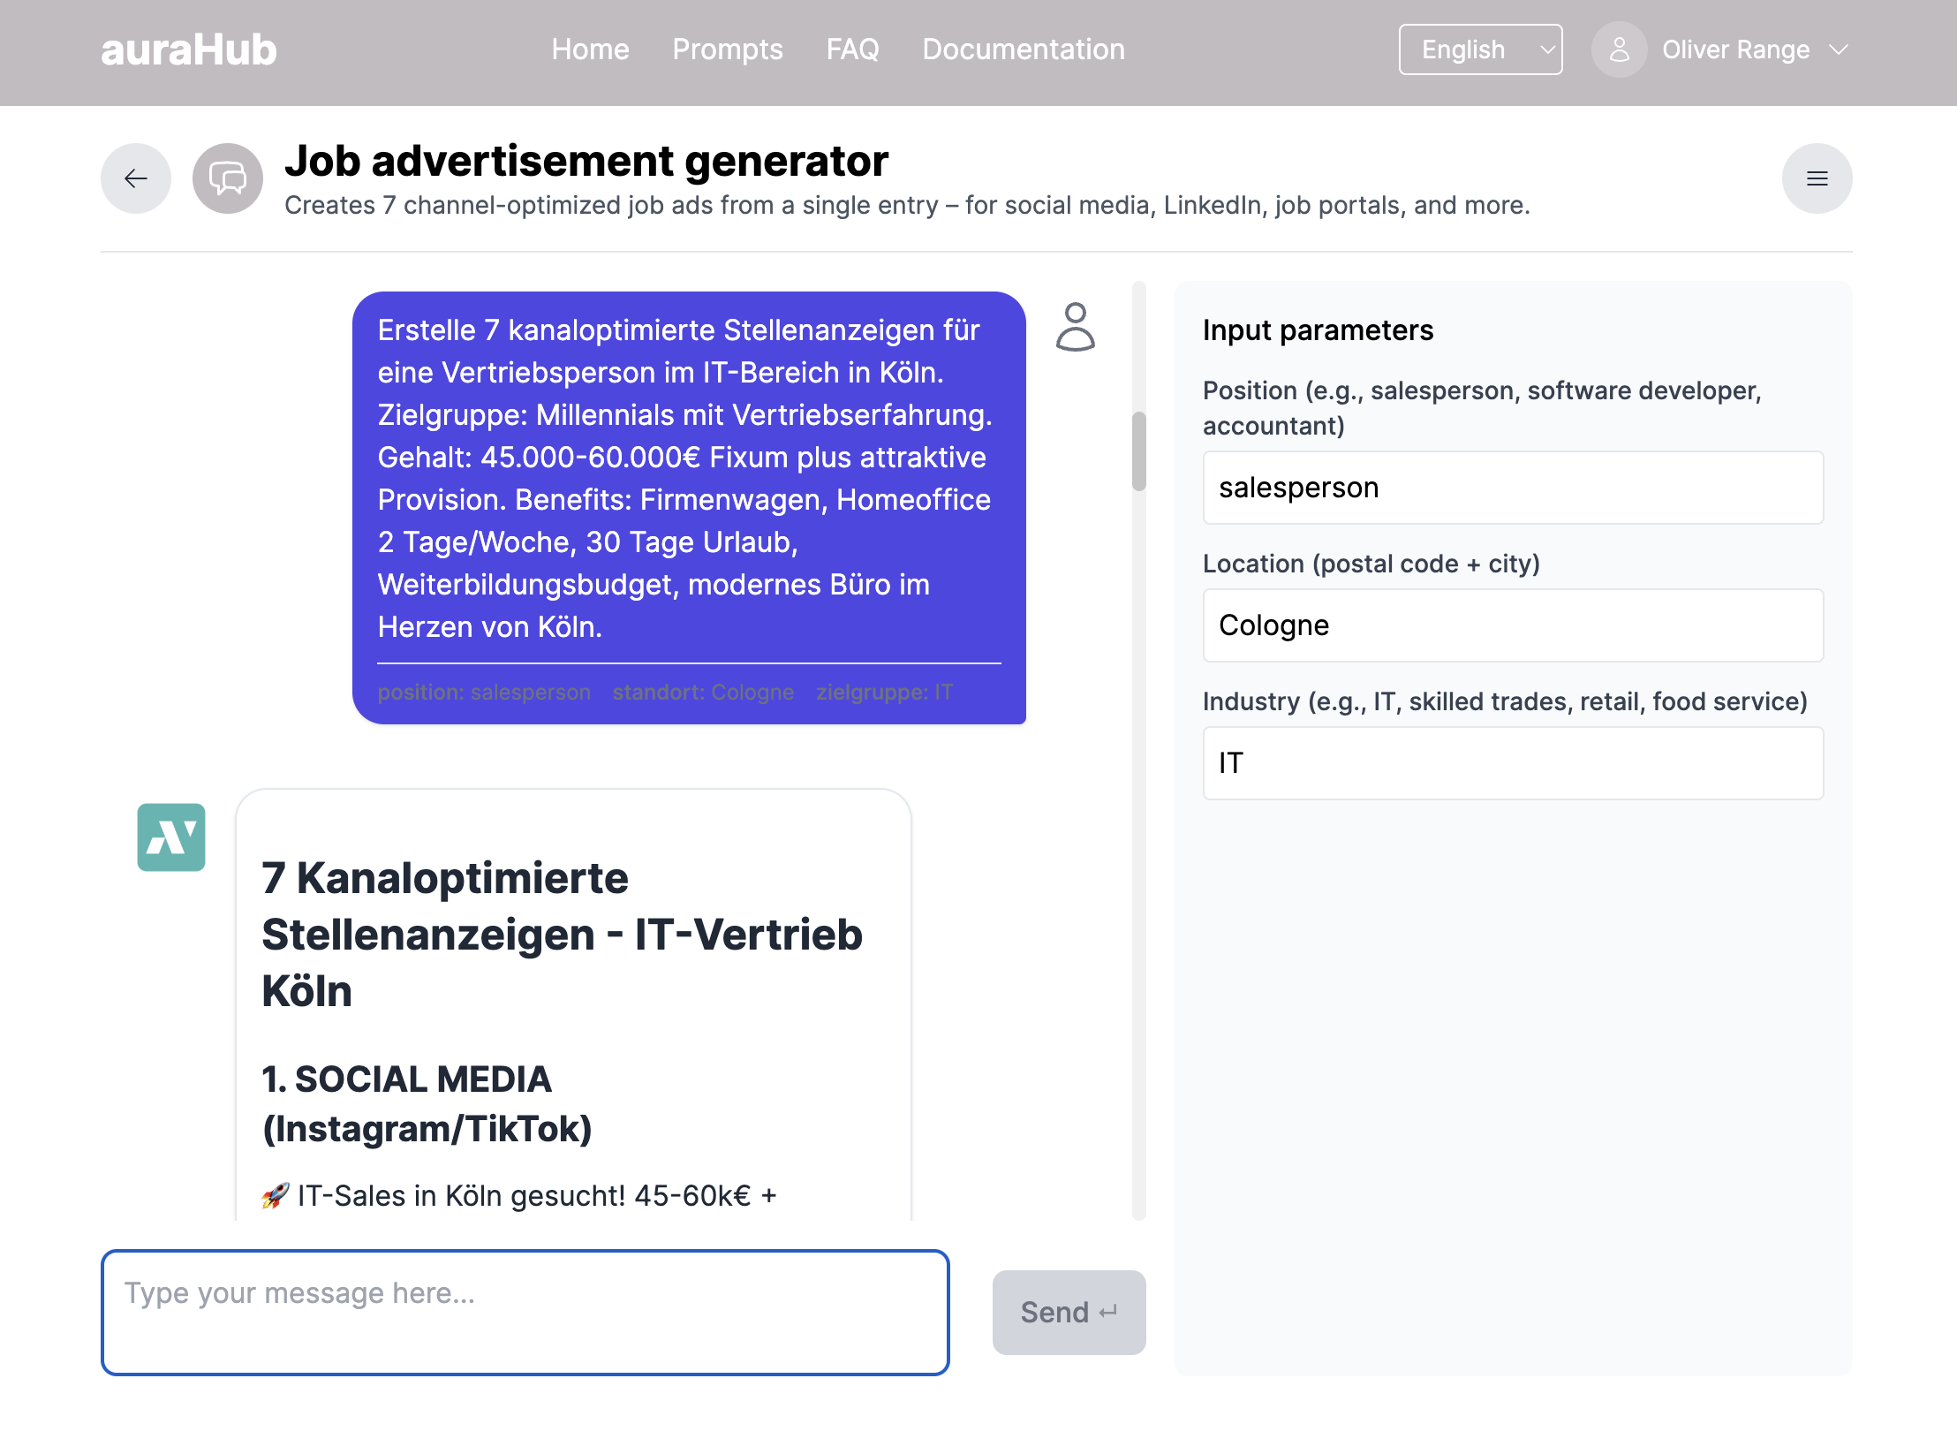This screenshot has width=1957, height=1454.
Task: Open the Documentation section
Action: 1023,49
